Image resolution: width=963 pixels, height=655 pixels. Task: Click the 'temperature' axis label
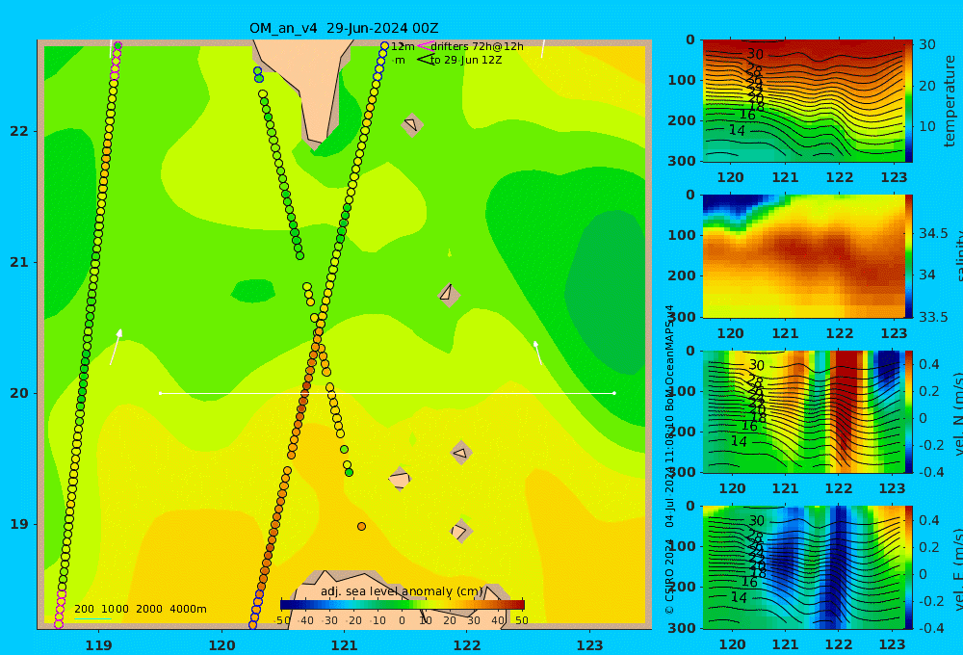[x=950, y=101]
